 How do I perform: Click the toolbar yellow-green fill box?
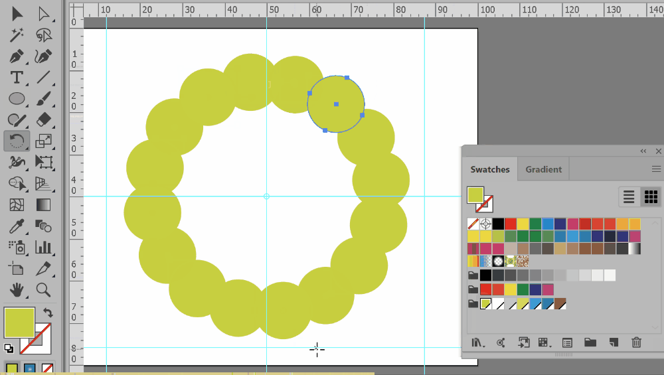[19, 323]
